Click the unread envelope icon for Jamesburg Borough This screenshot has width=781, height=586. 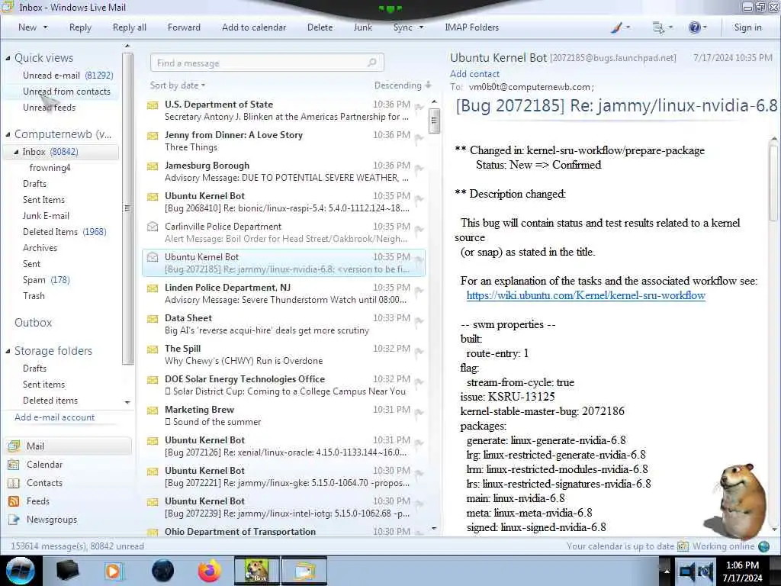[x=153, y=166]
